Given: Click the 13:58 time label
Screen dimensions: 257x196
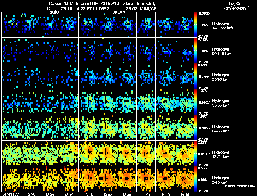Looking at the screenshot, I should pos(127,194).
